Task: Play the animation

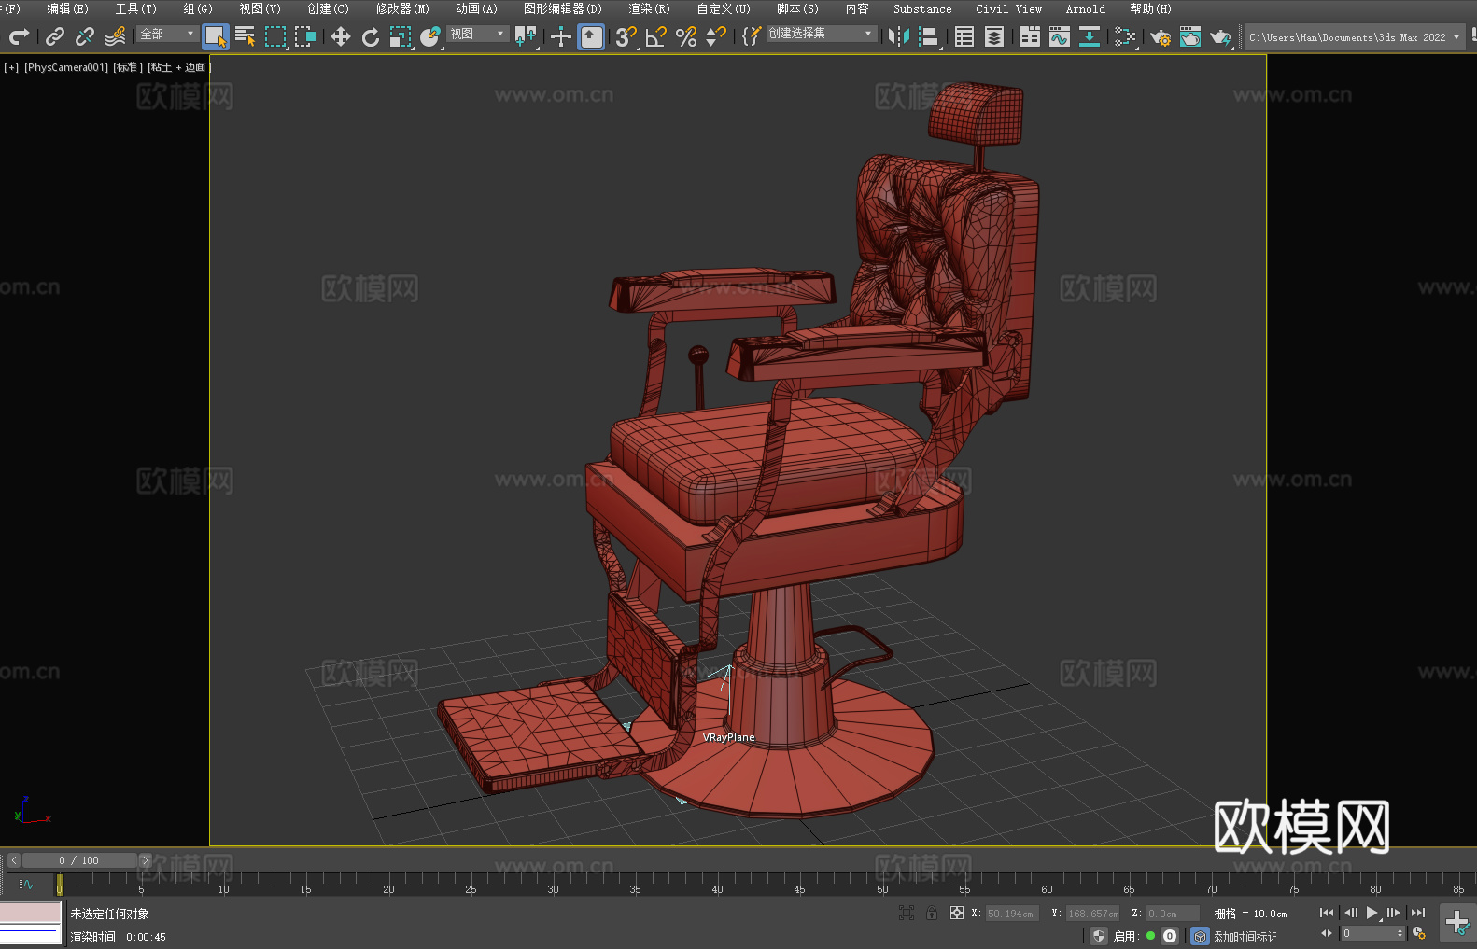Action: coord(1372,913)
